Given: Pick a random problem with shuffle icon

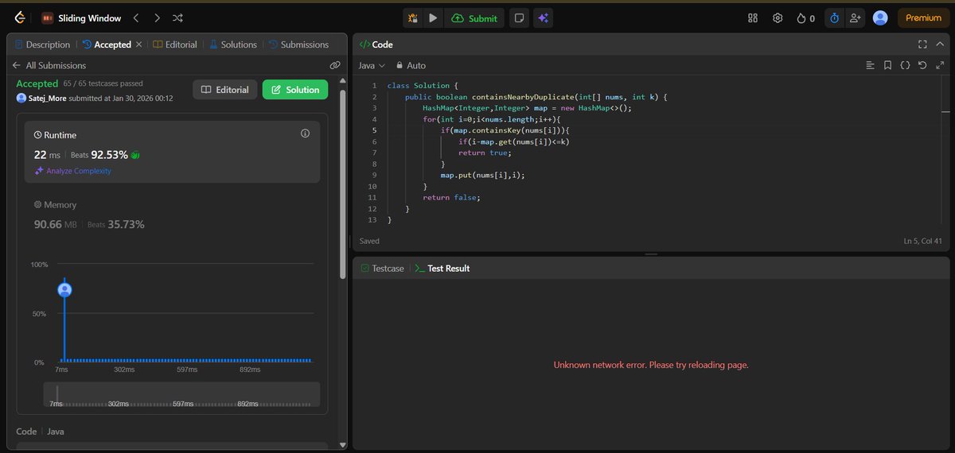Looking at the screenshot, I should click(178, 17).
